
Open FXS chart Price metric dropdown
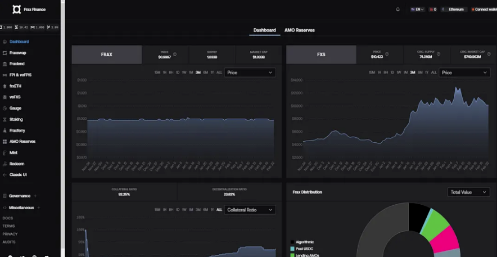[464, 73]
